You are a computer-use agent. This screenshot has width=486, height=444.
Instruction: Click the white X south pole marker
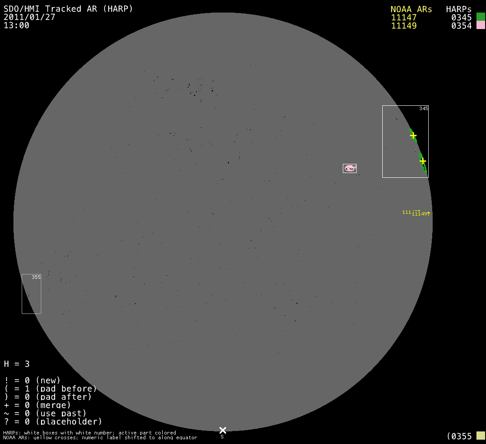pyautogui.click(x=223, y=430)
